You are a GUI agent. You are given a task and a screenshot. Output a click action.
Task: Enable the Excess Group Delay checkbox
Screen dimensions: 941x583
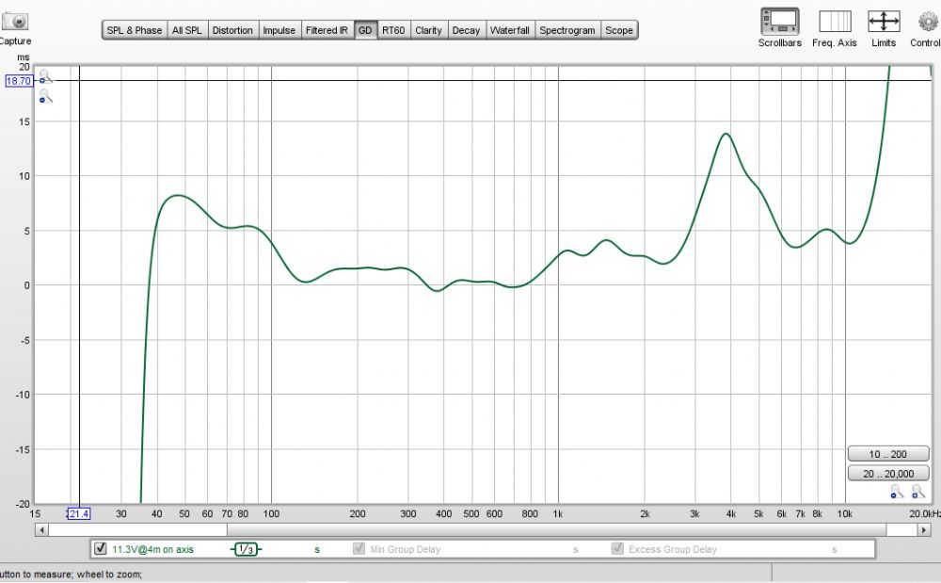[617, 549]
